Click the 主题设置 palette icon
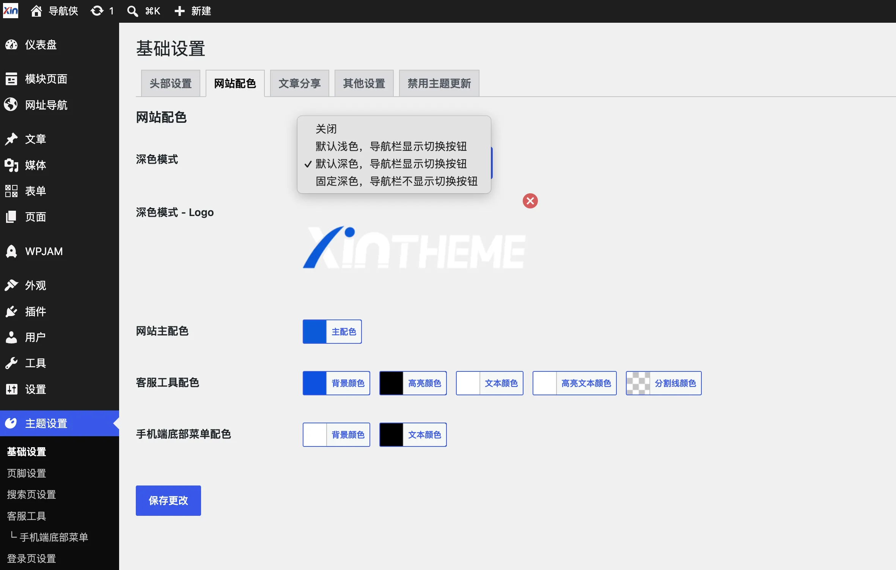This screenshot has width=896, height=570. coord(11,423)
